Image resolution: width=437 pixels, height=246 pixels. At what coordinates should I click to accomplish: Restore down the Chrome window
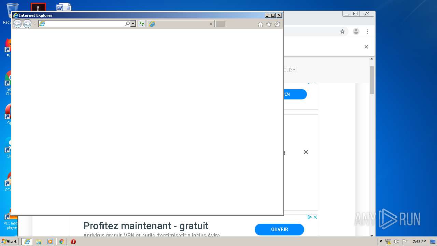(355, 14)
